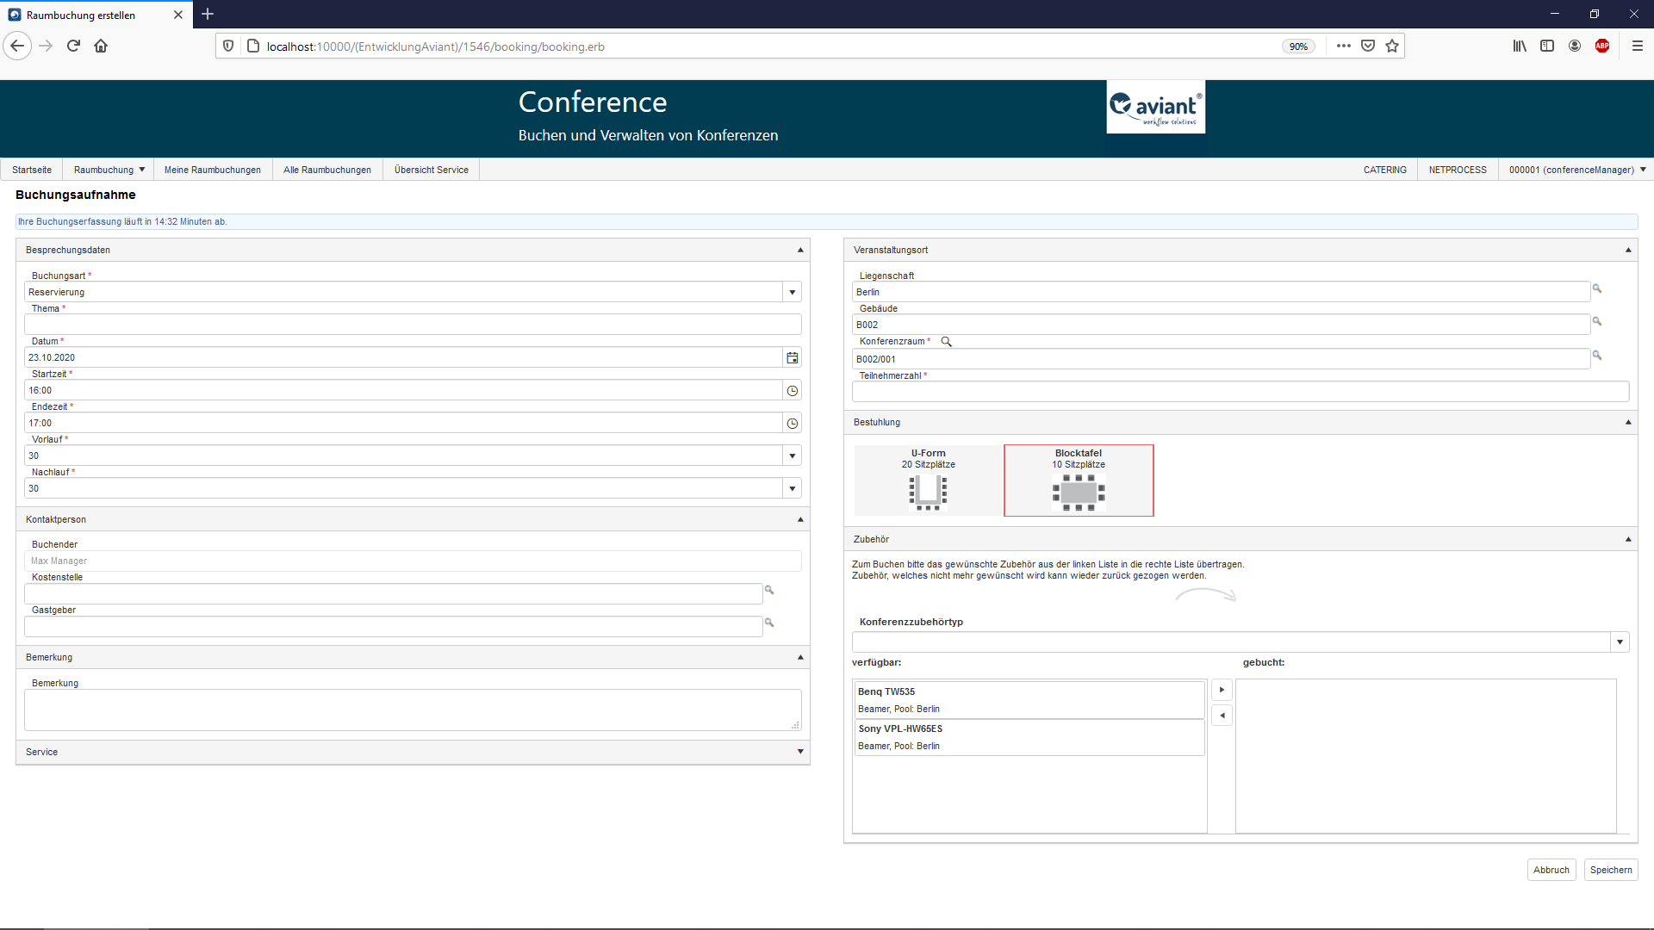The width and height of the screenshot is (1654, 930).
Task: Select U-Form seating with 20 Sitzplätze
Action: (928, 480)
